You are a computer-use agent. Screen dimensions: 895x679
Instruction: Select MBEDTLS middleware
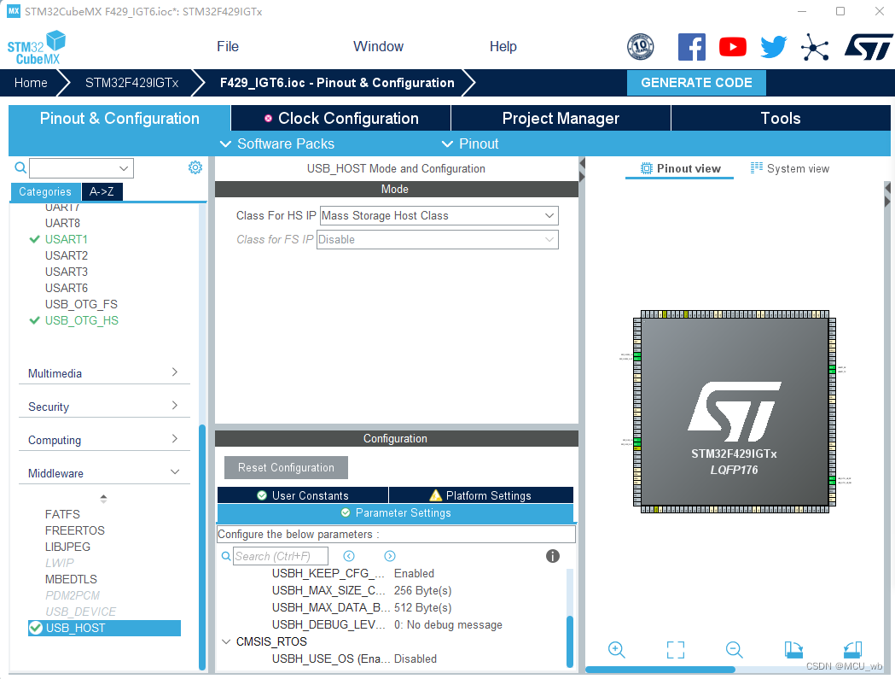tap(71, 579)
